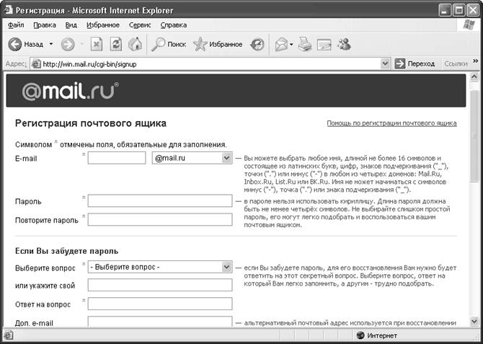Open the Избранное menu
The image size is (483, 344).
pyautogui.click(x=103, y=25)
